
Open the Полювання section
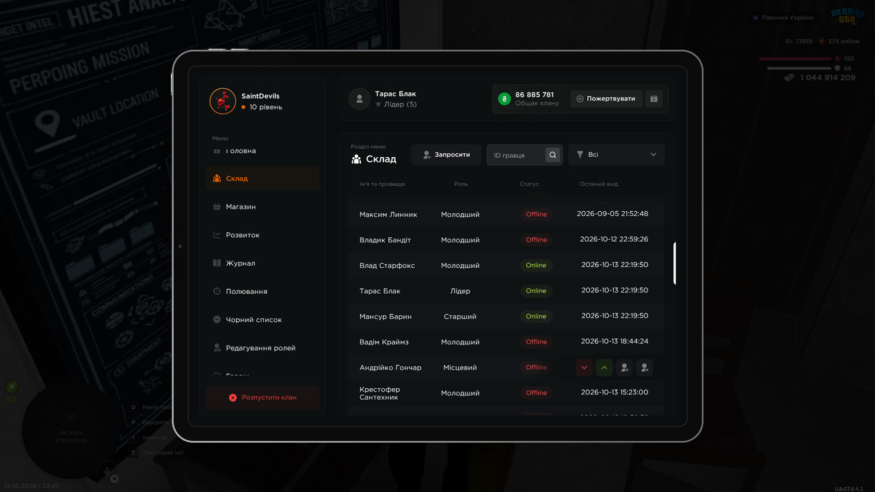point(262,291)
